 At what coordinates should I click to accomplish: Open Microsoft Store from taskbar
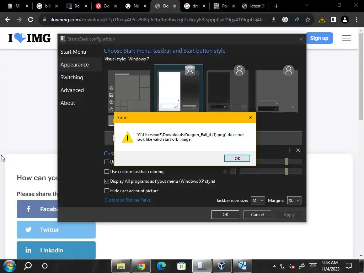pyautogui.click(x=181, y=266)
